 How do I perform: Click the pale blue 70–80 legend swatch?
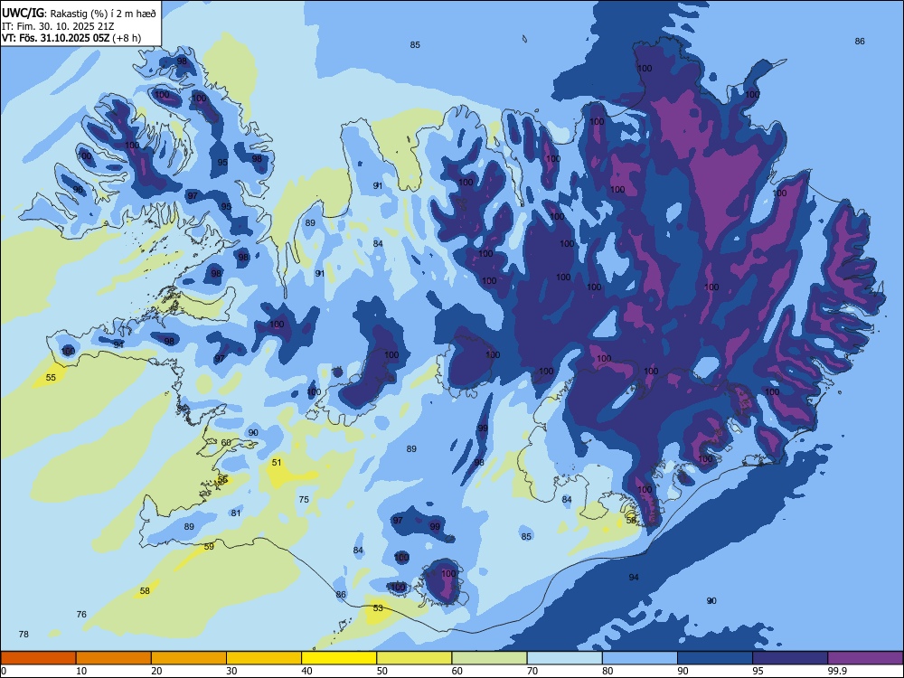tap(565, 658)
